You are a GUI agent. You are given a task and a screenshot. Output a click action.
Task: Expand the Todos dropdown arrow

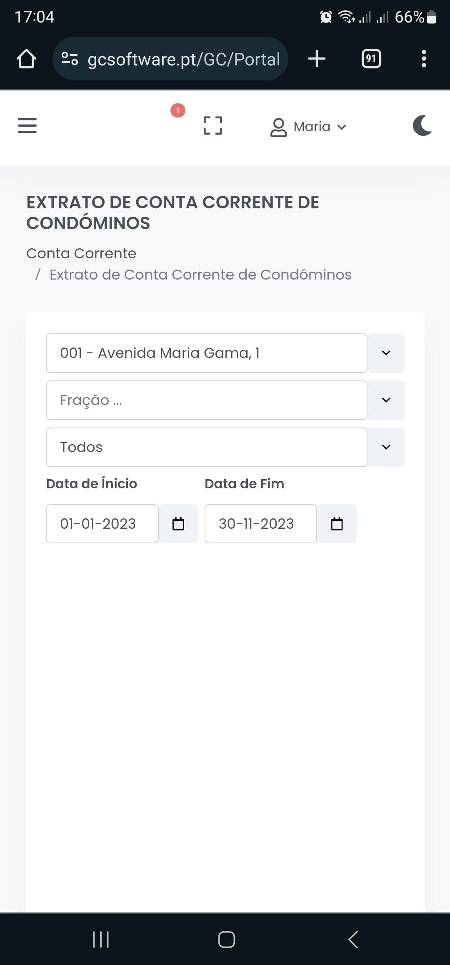(386, 447)
